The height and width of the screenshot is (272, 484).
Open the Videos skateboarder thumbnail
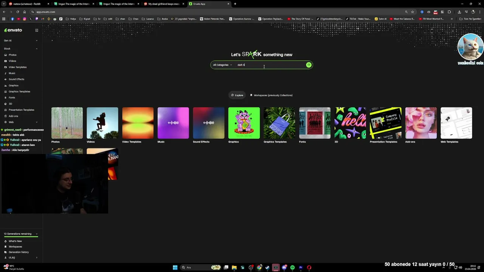(x=102, y=123)
